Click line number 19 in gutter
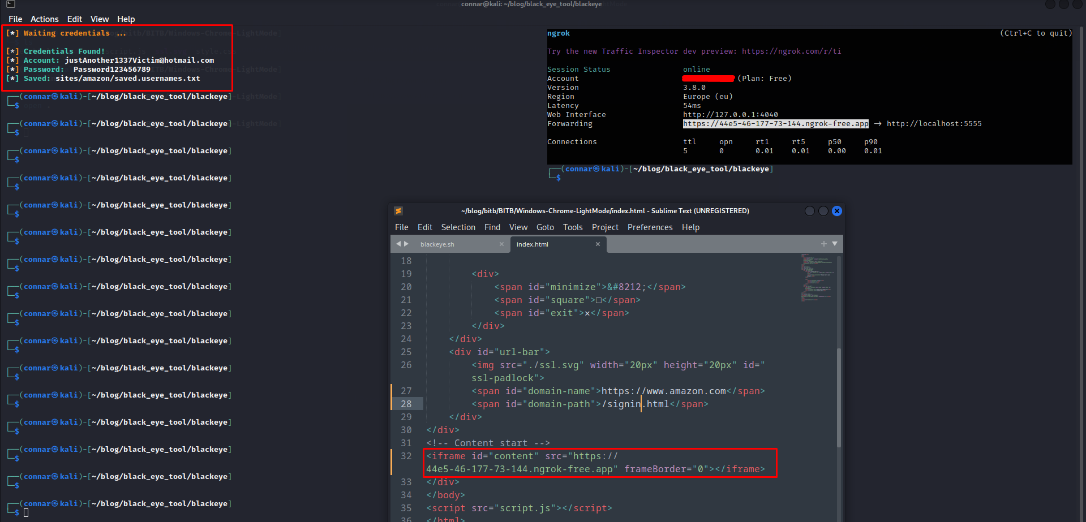Viewport: 1086px width, 522px height. click(406, 274)
